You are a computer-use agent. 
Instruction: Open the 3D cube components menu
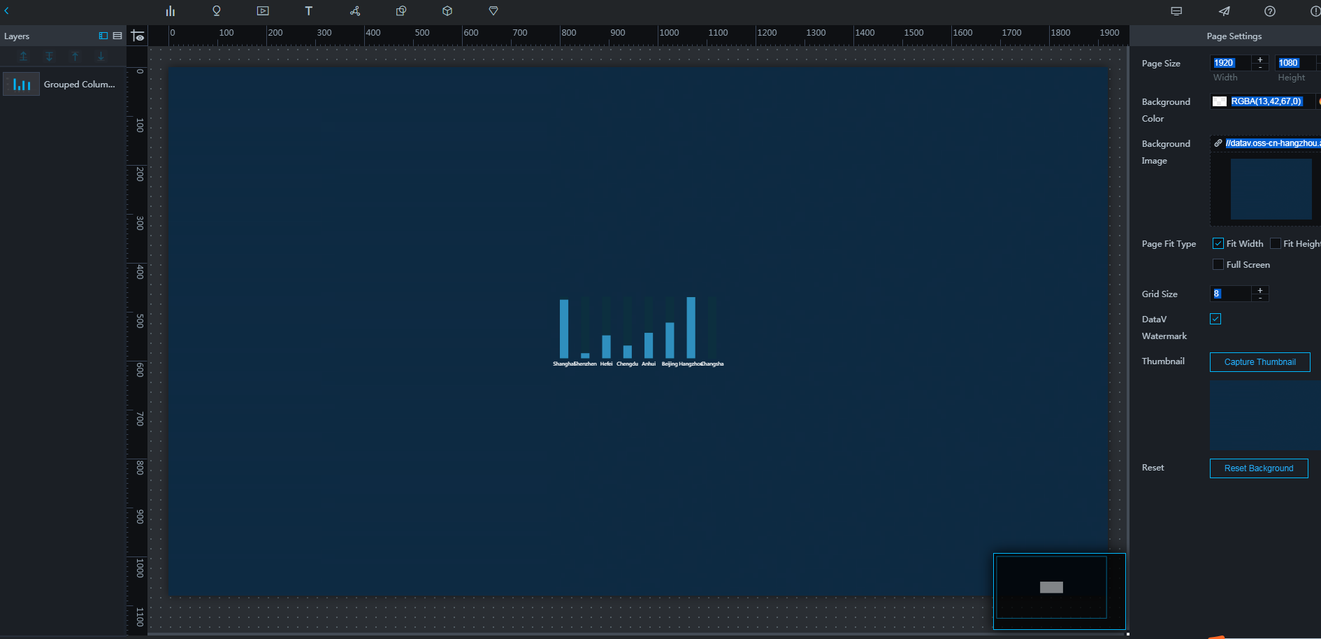[x=447, y=11]
